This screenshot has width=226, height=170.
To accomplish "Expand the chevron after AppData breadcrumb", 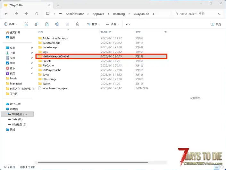I will [108, 14].
